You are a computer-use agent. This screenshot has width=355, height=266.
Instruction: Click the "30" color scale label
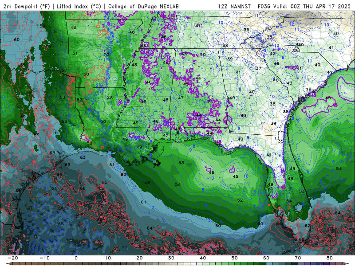coord(171,258)
